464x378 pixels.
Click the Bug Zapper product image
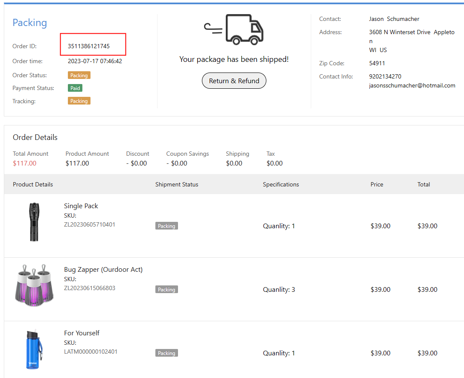tap(34, 285)
